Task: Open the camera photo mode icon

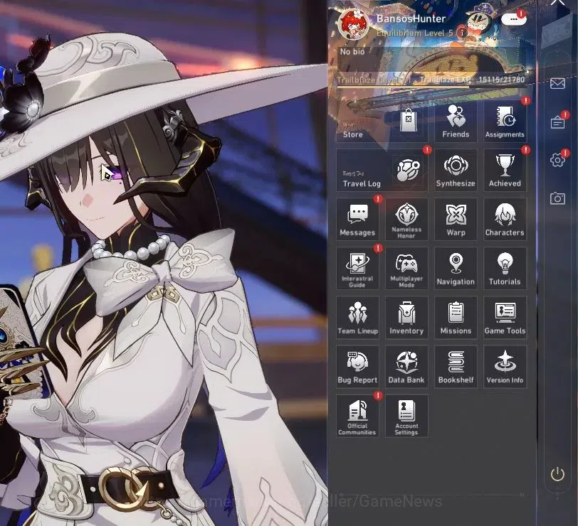Action: (x=557, y=198)
